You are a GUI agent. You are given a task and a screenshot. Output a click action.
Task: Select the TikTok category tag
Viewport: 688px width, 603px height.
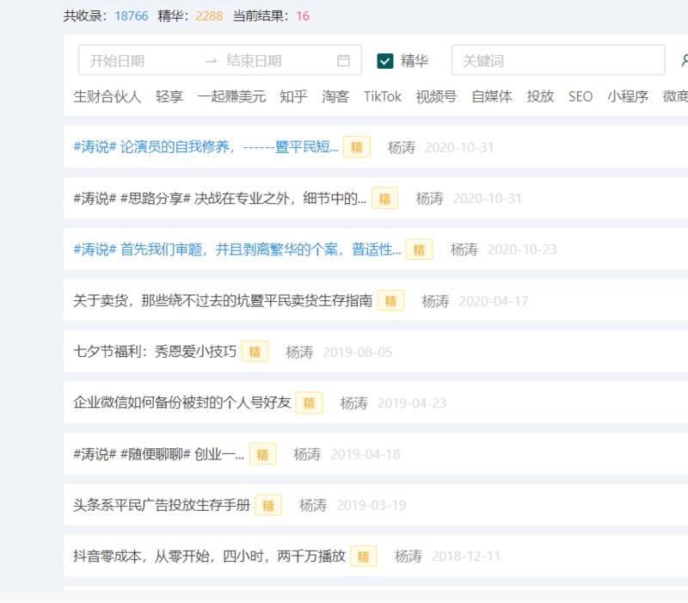click(x=383, y=98)
